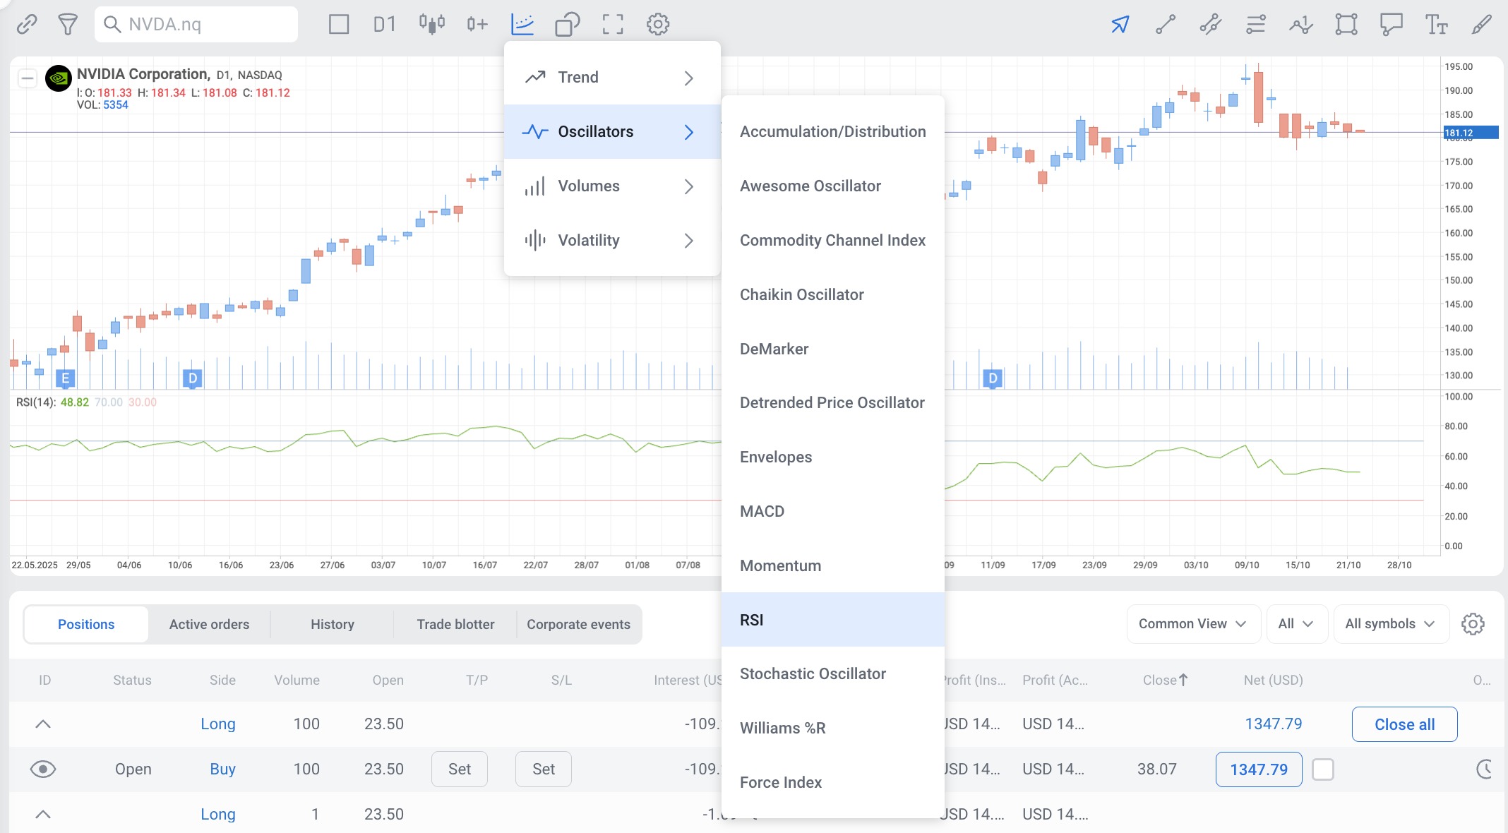1508x833 pixels.
Task: Collapse the first Long position row
Action: 43,724
